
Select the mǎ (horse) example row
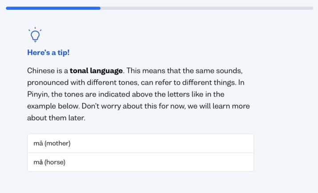click(x=141, y=162)
